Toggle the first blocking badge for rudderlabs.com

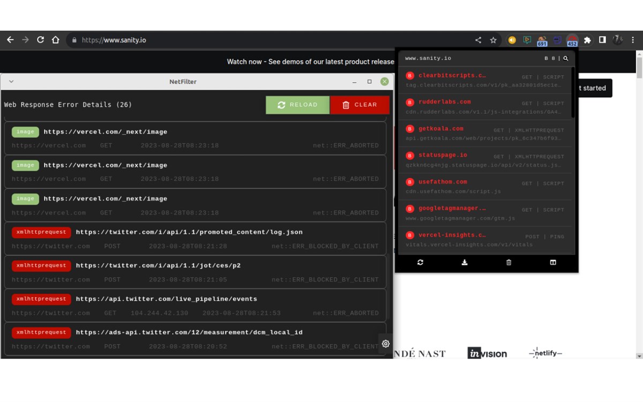tap(409, 102)
